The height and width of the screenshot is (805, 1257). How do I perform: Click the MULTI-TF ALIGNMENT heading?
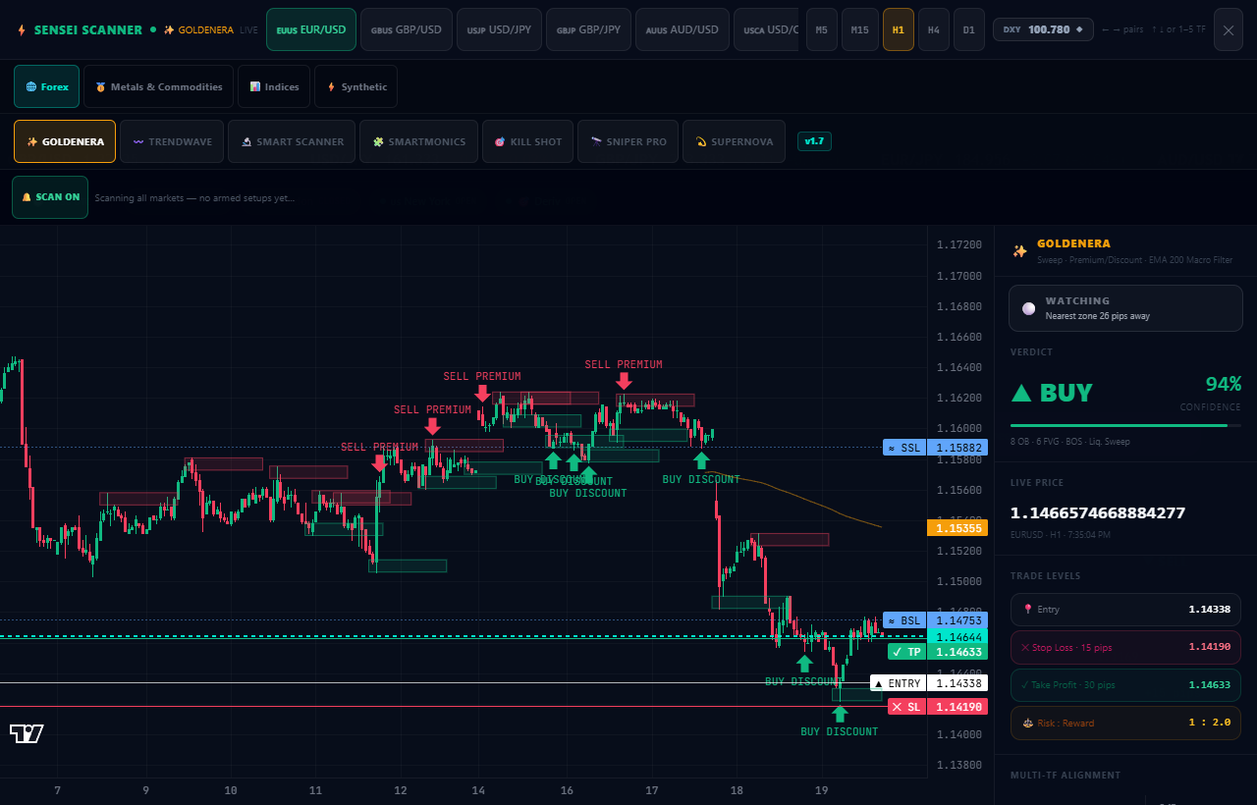pos(1066,775)
